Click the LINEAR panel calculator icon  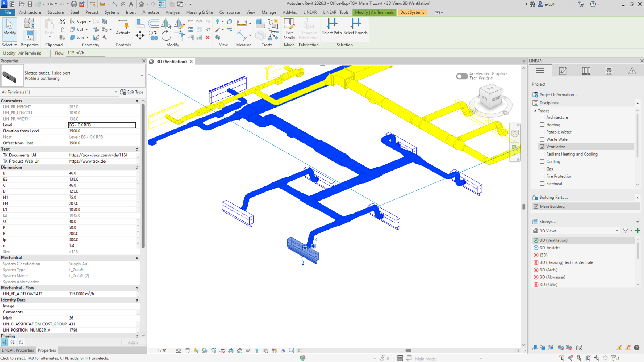(x=609, y=71)
